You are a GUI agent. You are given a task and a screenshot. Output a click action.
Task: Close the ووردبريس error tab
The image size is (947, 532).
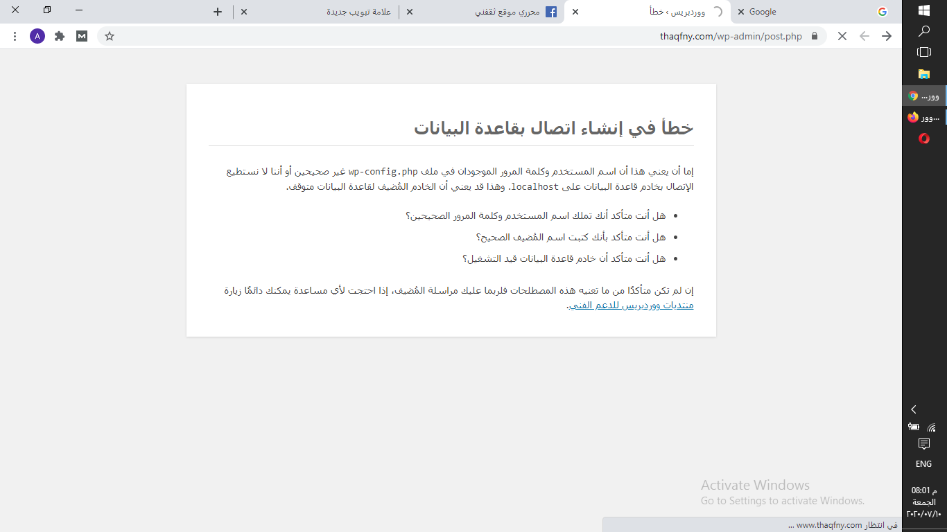[575, 12]
